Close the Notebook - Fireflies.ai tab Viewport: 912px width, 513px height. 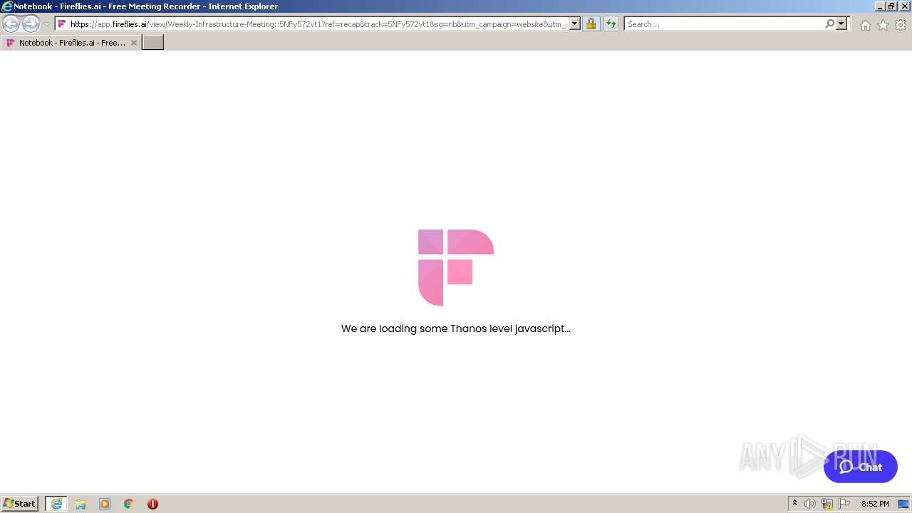point(133,43)
